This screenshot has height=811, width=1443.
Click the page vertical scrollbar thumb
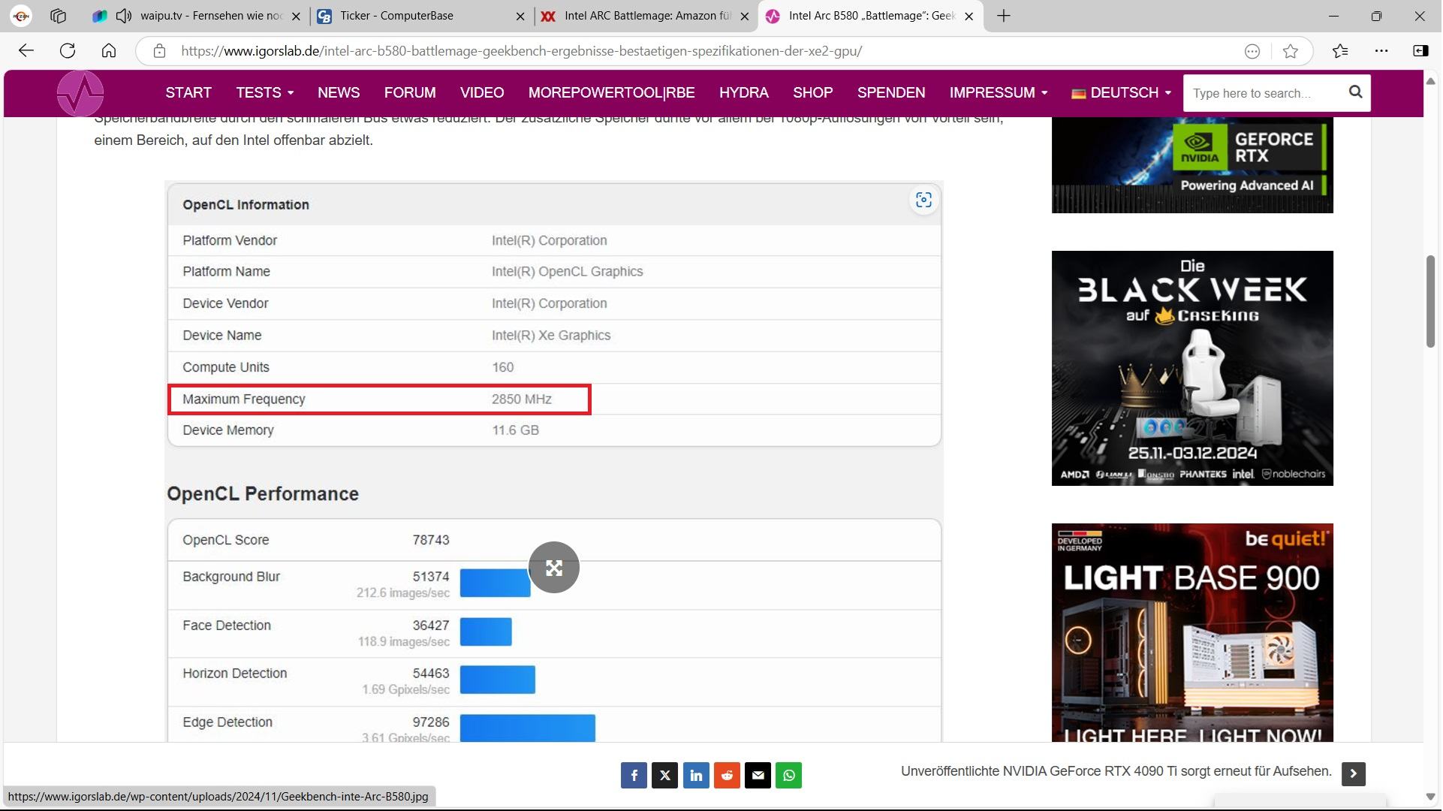coord(1431,300)
